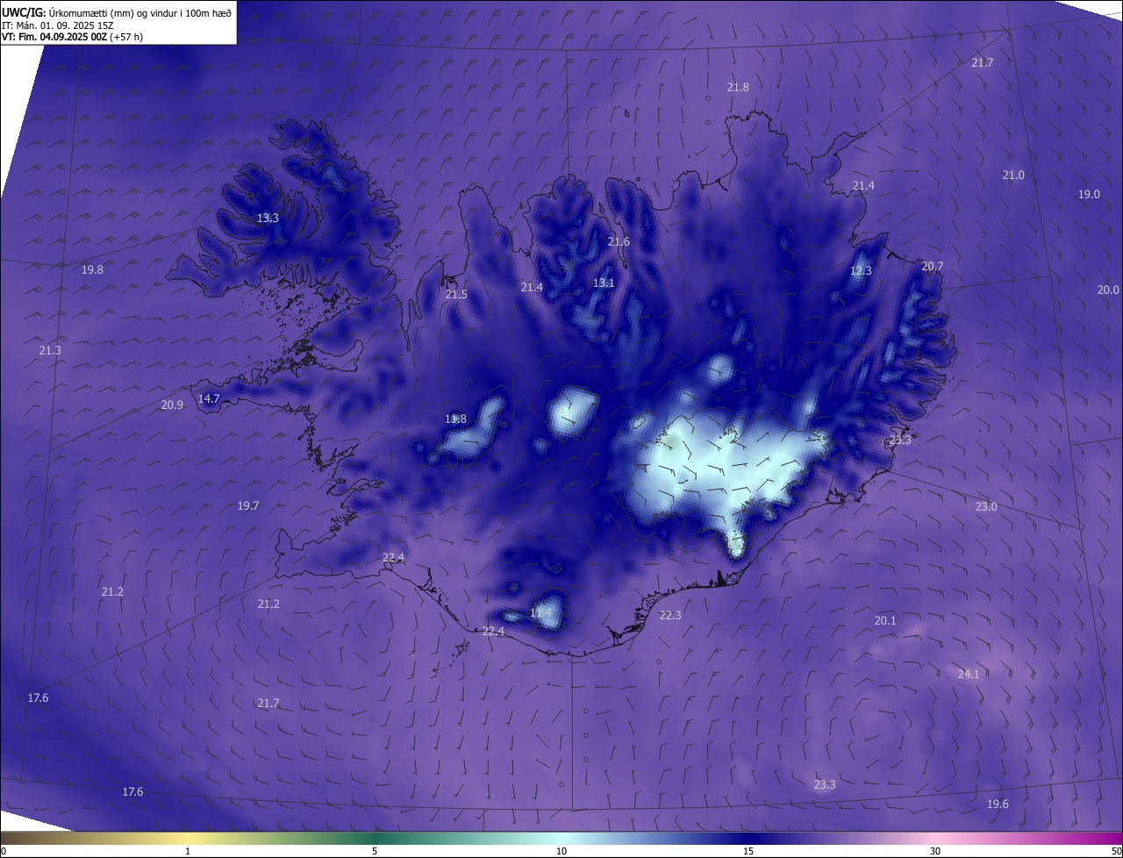1123x858 pixels.
Task: Select the 14.7 value label
Action: [209, 398]
